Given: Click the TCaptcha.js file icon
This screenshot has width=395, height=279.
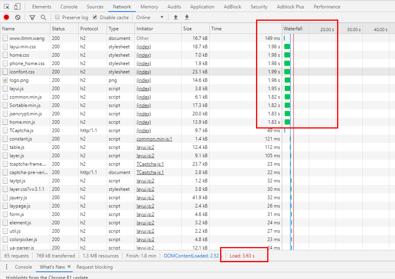Looking at the screenshot, I should (x=5, y=131).
